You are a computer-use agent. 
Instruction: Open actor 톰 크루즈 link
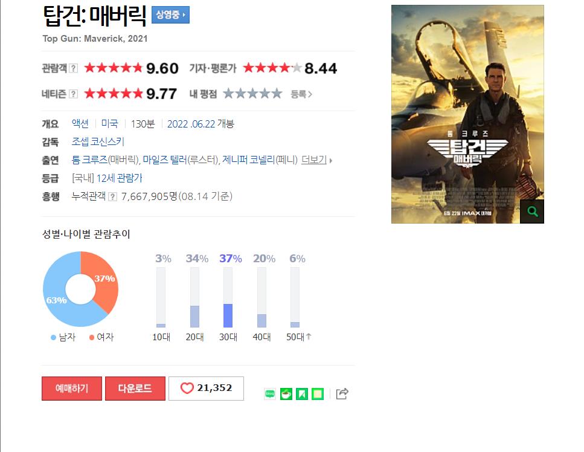(x=89, y=160)
